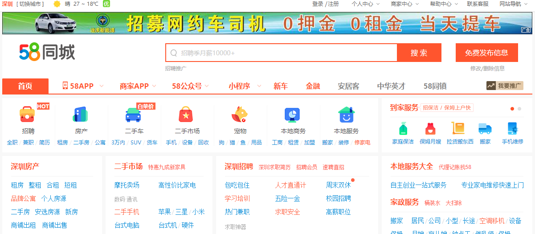Open the 周末双休 job link
Viewport: 535px width, 234px height.
coord(338,185)
